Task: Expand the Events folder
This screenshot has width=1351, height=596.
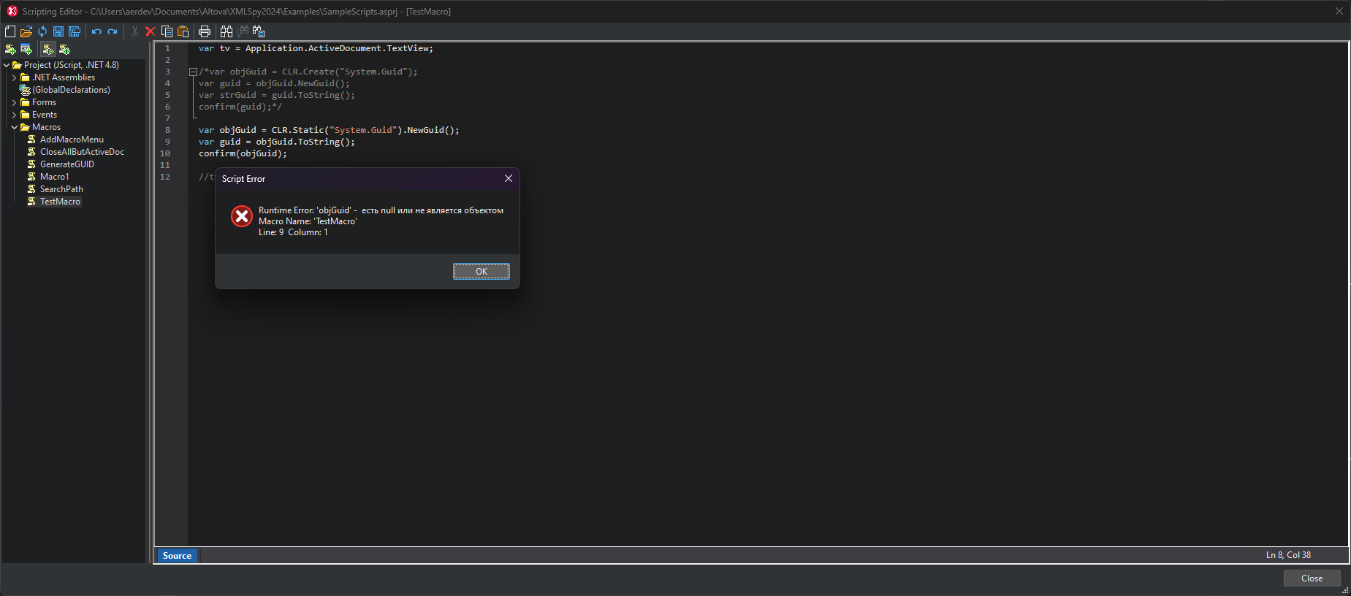Action: click(15, 115)
